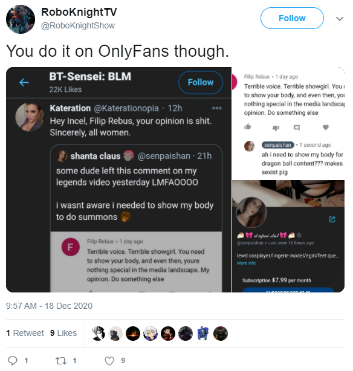Screen dimensions: 353x371
Task: Open the @RoboKnightShow handle link
Action: coord(78,25)
